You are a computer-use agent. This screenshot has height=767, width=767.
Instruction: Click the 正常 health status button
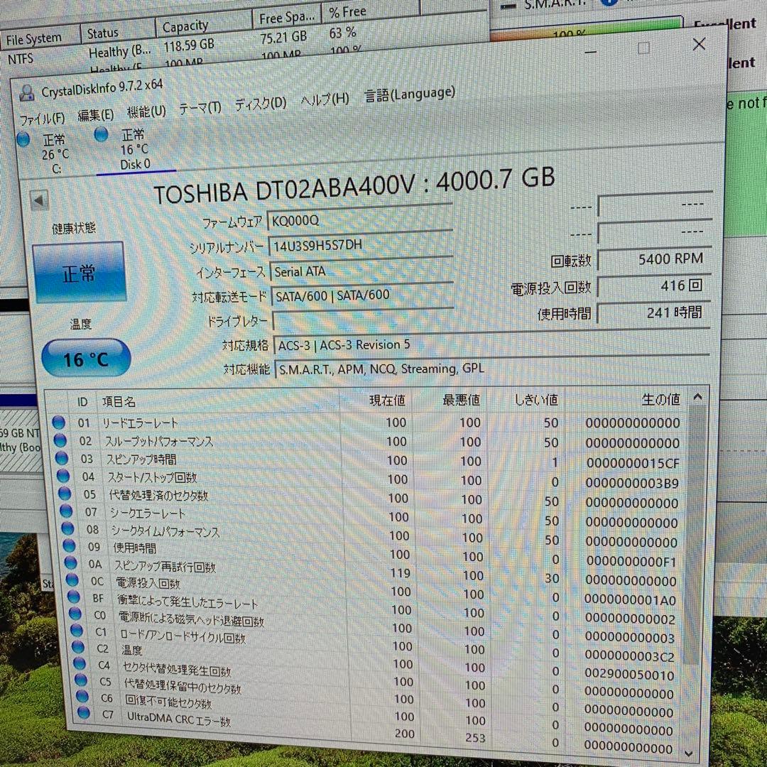(79, 273)
